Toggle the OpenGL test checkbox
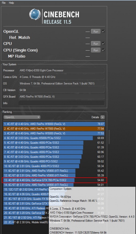Viewport: 136px width, 234px height. point(103,31)
